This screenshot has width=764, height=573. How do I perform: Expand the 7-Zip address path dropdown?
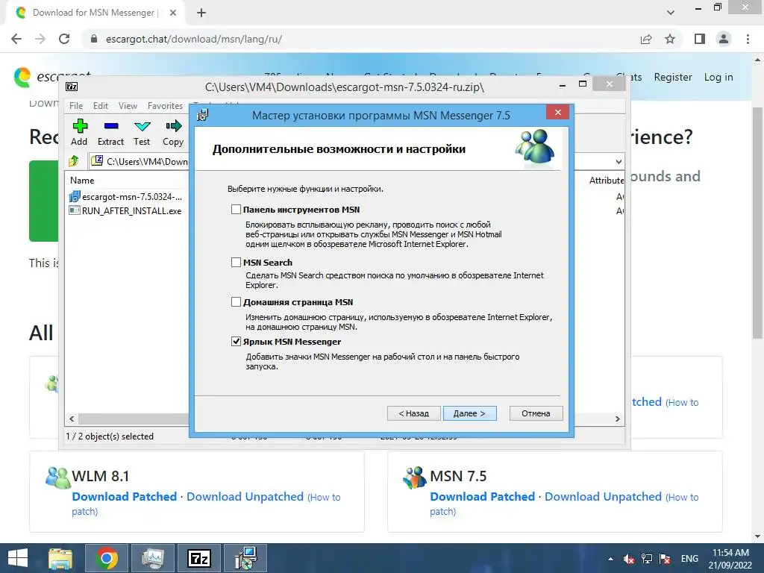619,161
